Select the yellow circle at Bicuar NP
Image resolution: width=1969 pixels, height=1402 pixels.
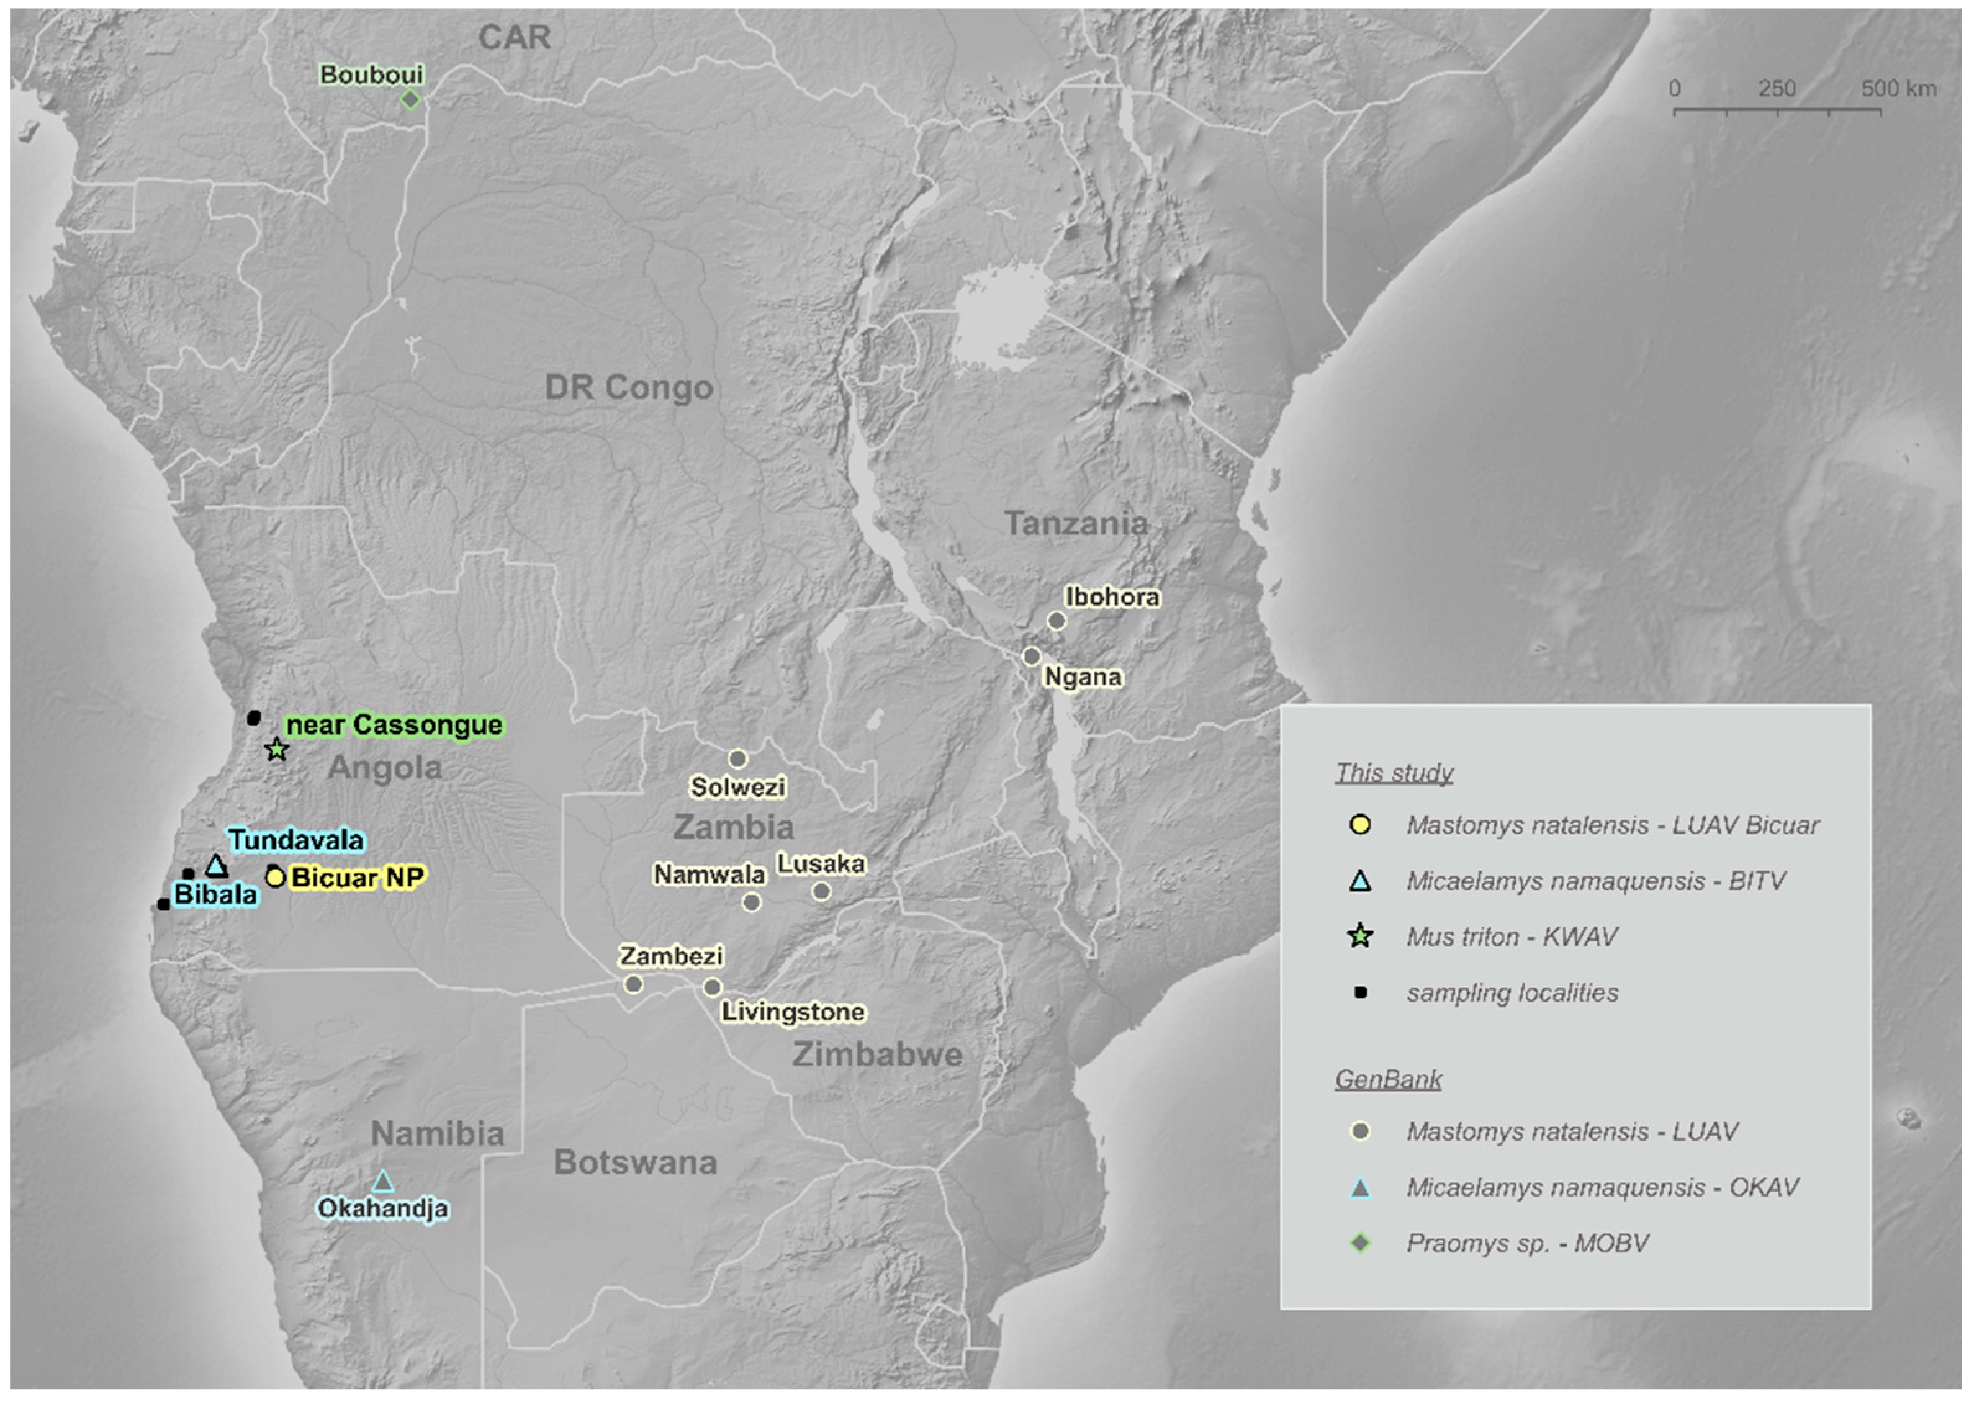[276, 878]
